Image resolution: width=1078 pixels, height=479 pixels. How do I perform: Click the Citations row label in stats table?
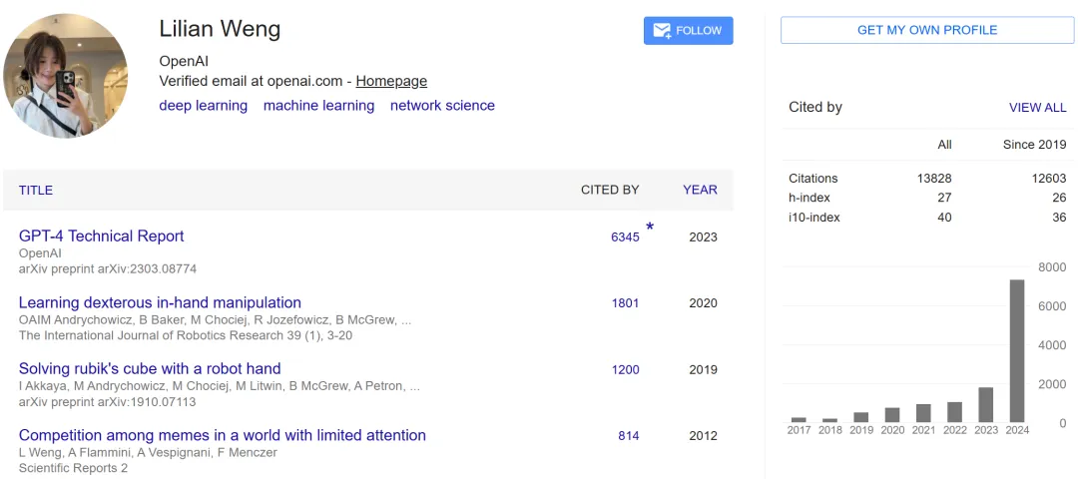coord(813,178)
